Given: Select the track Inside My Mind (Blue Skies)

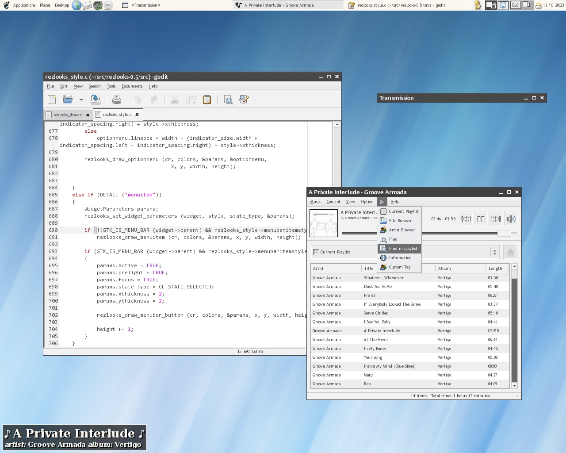Looking at the screenshot, I should click(x=410, y=366).
